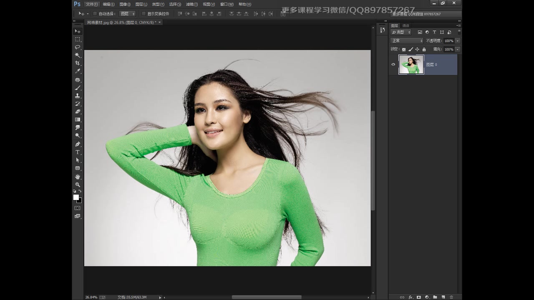Toggle type layer filter
This screenshot has width=534, height=300.
[434, 32]
